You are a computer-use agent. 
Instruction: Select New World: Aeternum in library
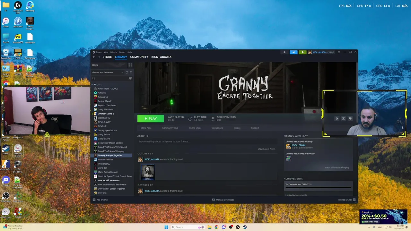point(109,180)
